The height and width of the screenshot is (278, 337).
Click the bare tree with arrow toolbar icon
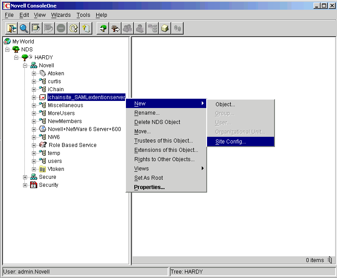point(115,28)
